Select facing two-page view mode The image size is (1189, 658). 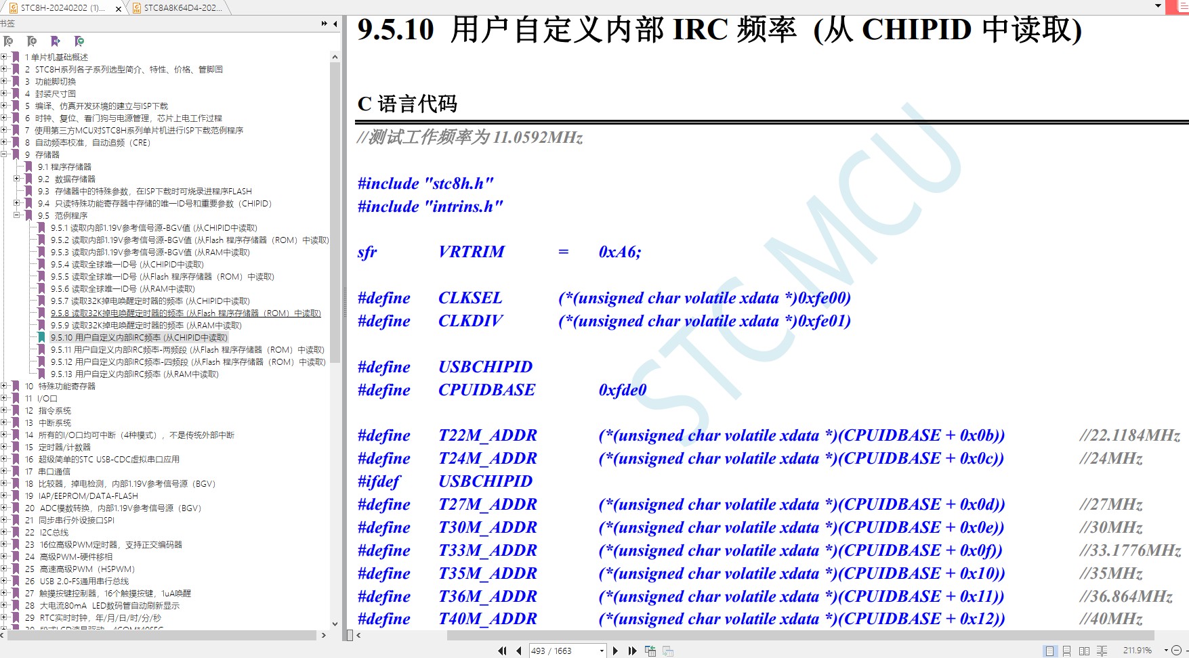tap(1084, 651)
